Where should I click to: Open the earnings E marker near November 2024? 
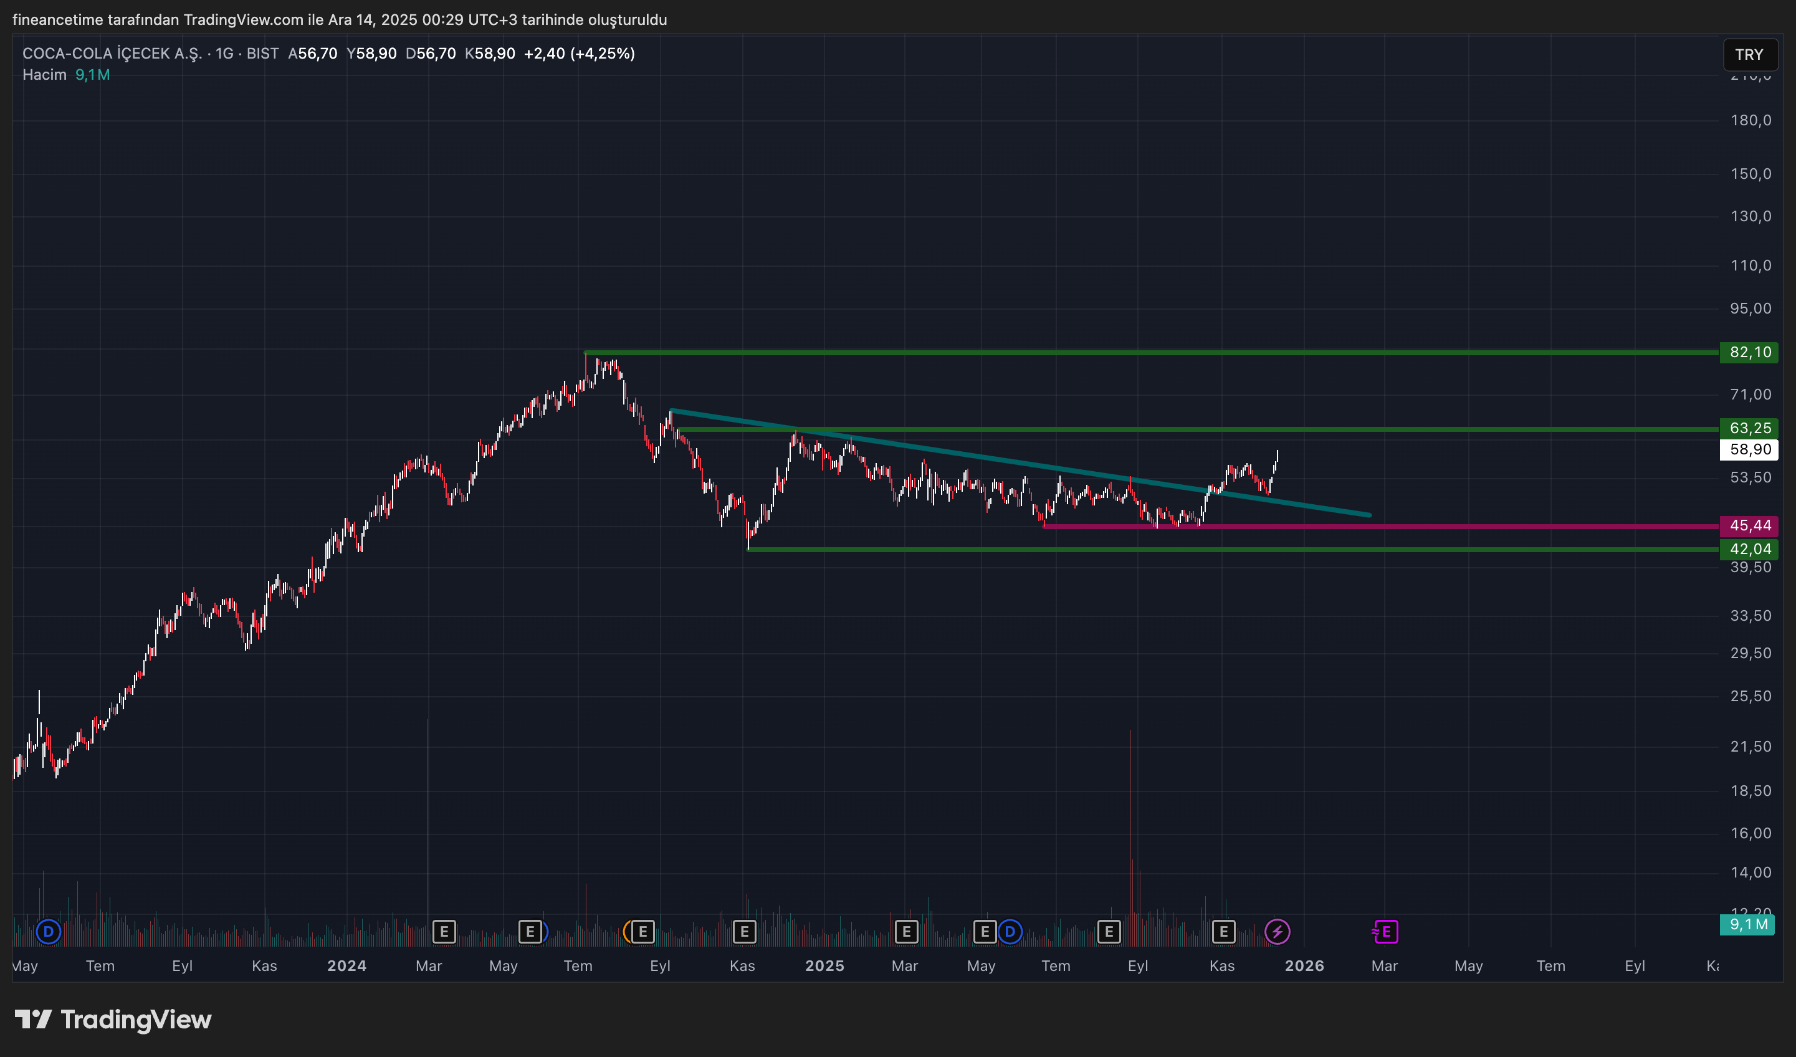(x=744, y=932)
